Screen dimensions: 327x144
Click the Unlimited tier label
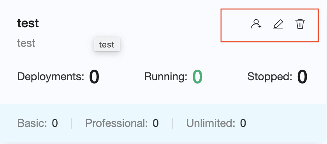pyautogui.click(x=211, y=123)
